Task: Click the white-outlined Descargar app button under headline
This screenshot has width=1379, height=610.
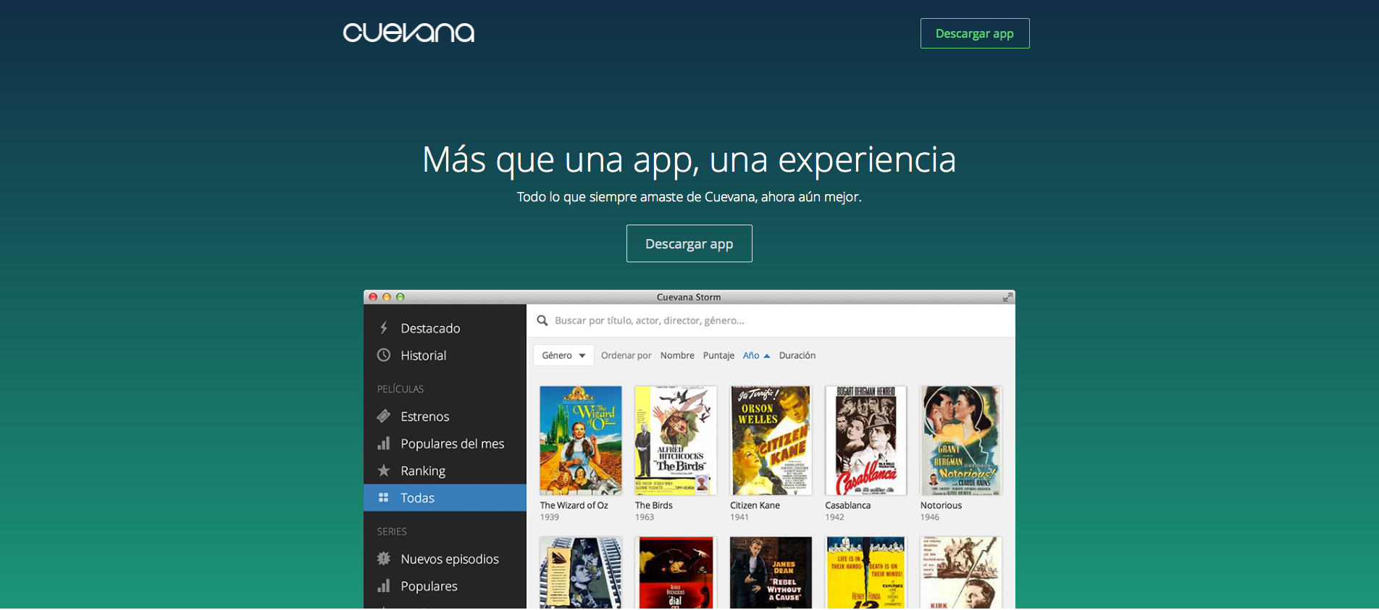Action: click(689, 243)
